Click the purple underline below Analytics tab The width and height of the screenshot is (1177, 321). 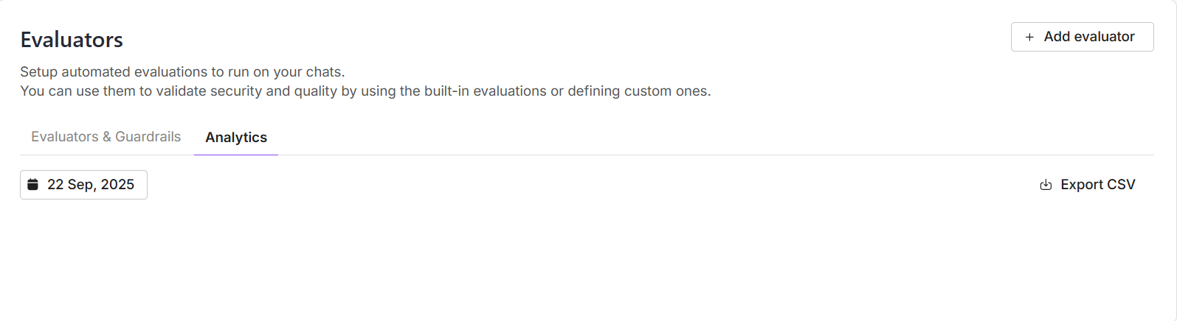pyautogui.click(x=236, y=155)
